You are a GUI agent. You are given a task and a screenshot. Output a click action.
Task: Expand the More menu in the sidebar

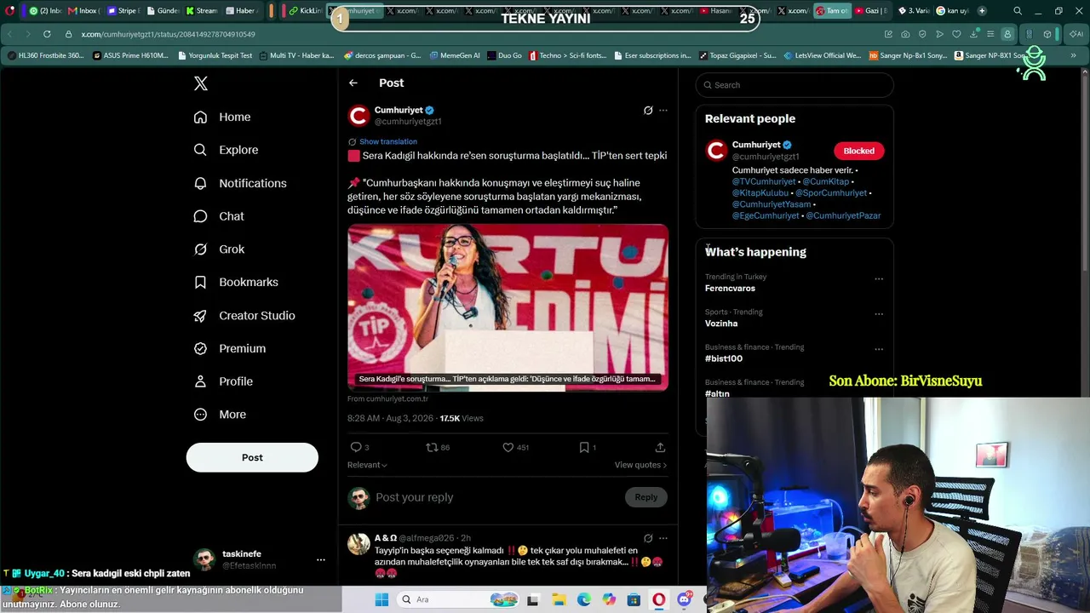point(220,415)
